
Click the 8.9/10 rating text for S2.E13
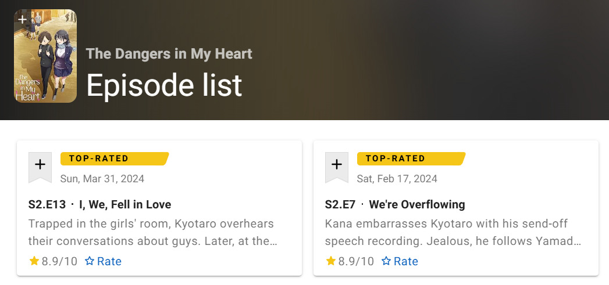[x=59, y=261]
